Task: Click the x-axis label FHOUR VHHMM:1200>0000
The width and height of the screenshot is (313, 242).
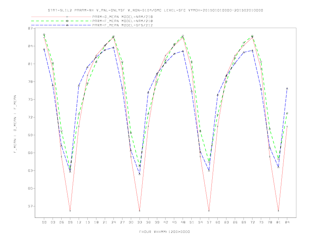Action: point(164,232)
